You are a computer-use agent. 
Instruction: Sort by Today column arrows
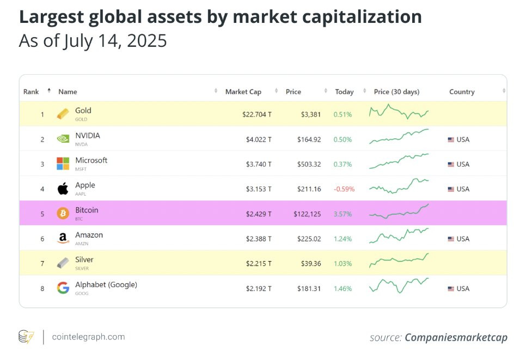pyautogui.click(x=364, y=90)
